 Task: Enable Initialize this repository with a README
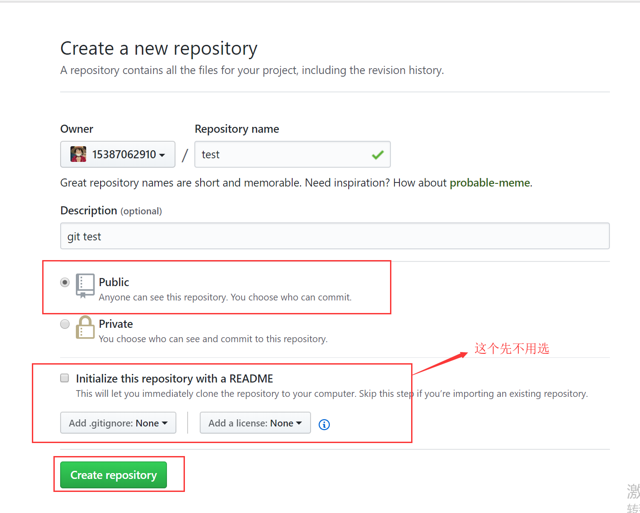point(65,378)
